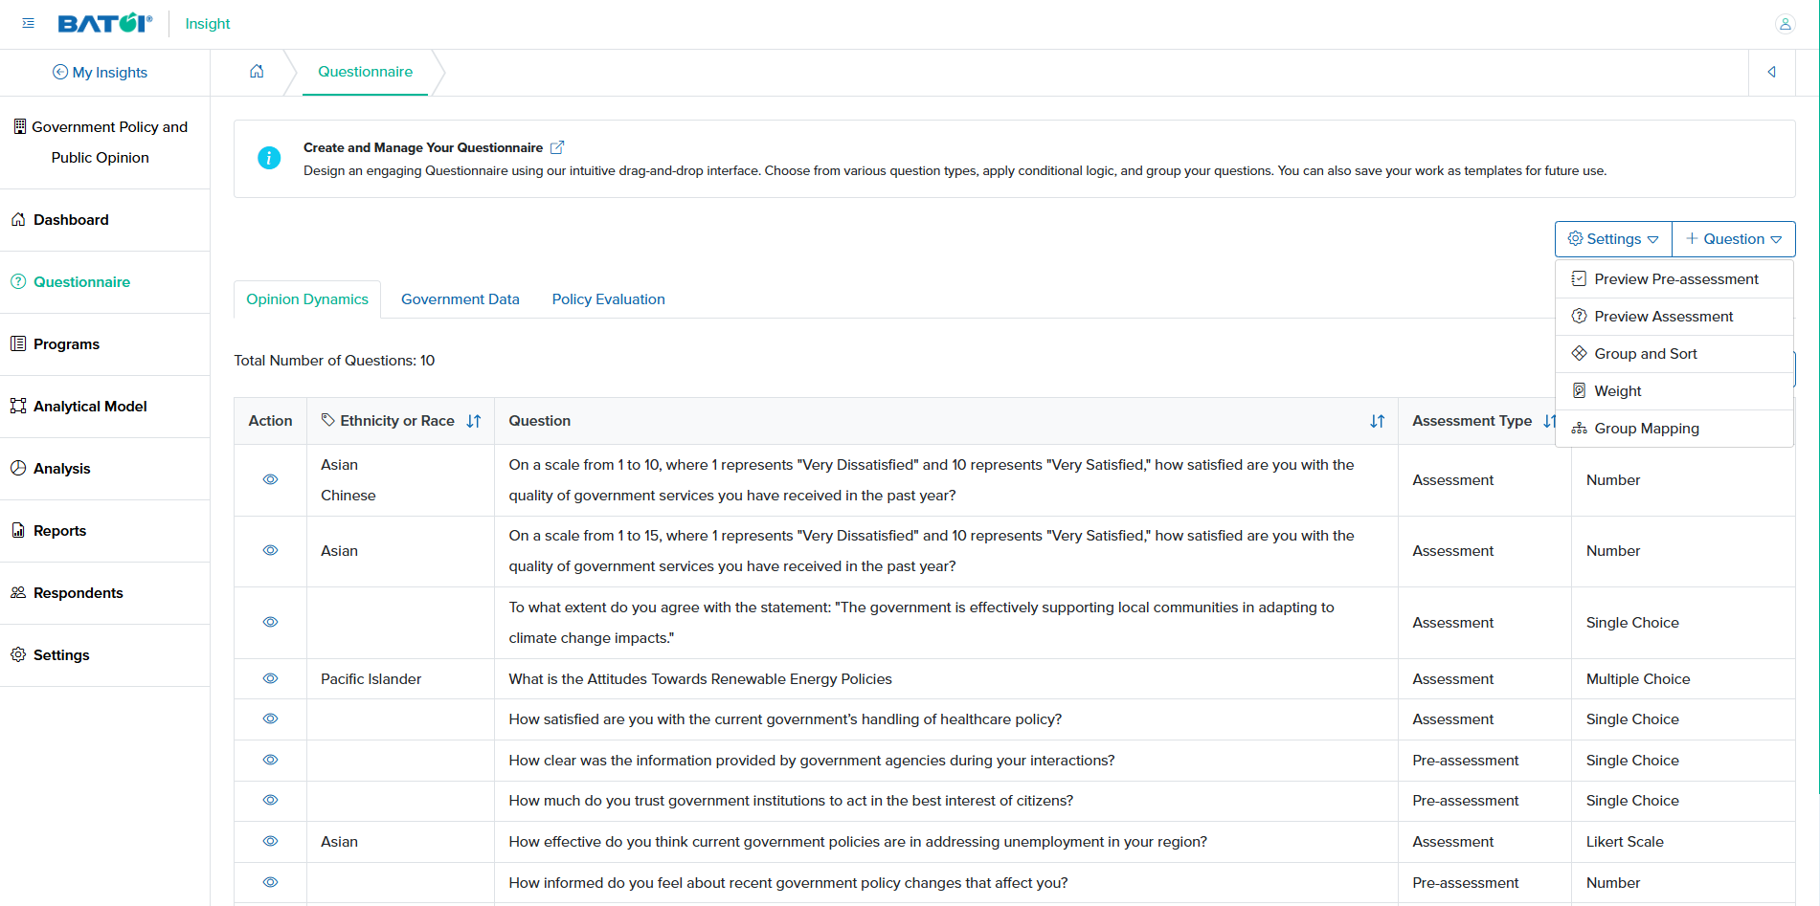Click the sidebar Settings gear icon
The image size is (1820, 906).
[x=18, y=654]
